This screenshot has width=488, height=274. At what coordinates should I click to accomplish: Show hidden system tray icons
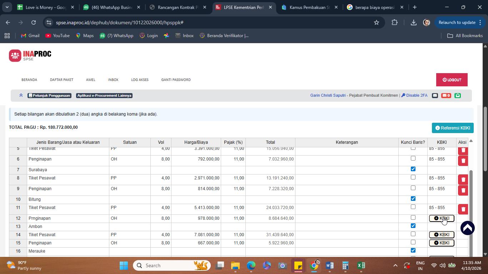click(395, 265)
